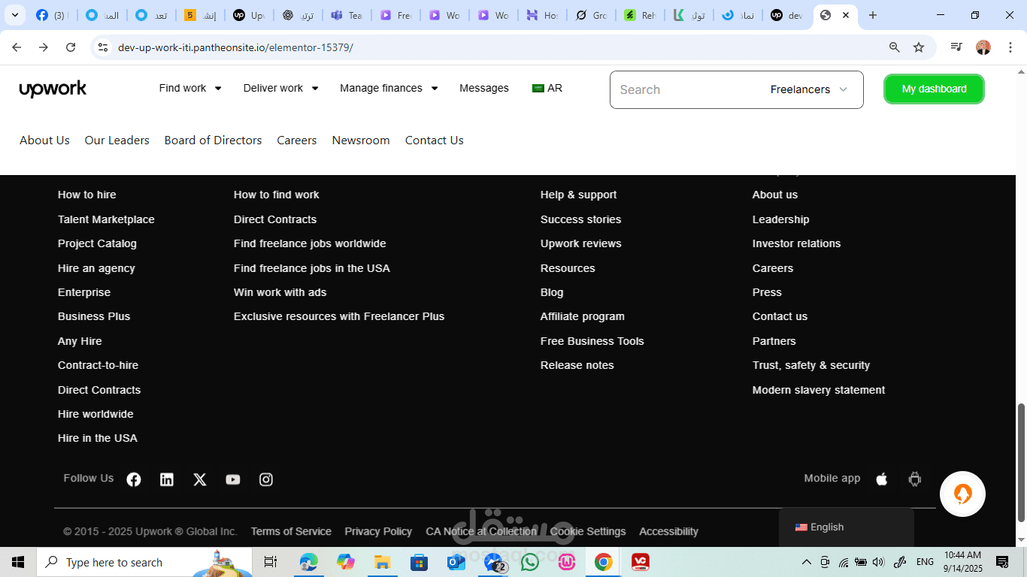
Task: Open Newsroom in the sub-navigation
Action: [361, 140]
